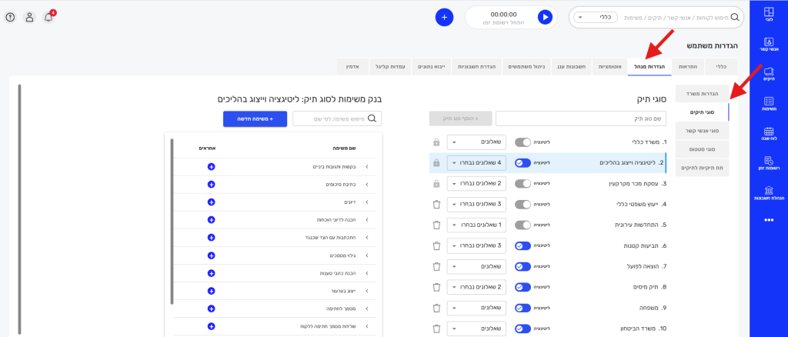Add assignee to task דיונים

pos(212,202)
